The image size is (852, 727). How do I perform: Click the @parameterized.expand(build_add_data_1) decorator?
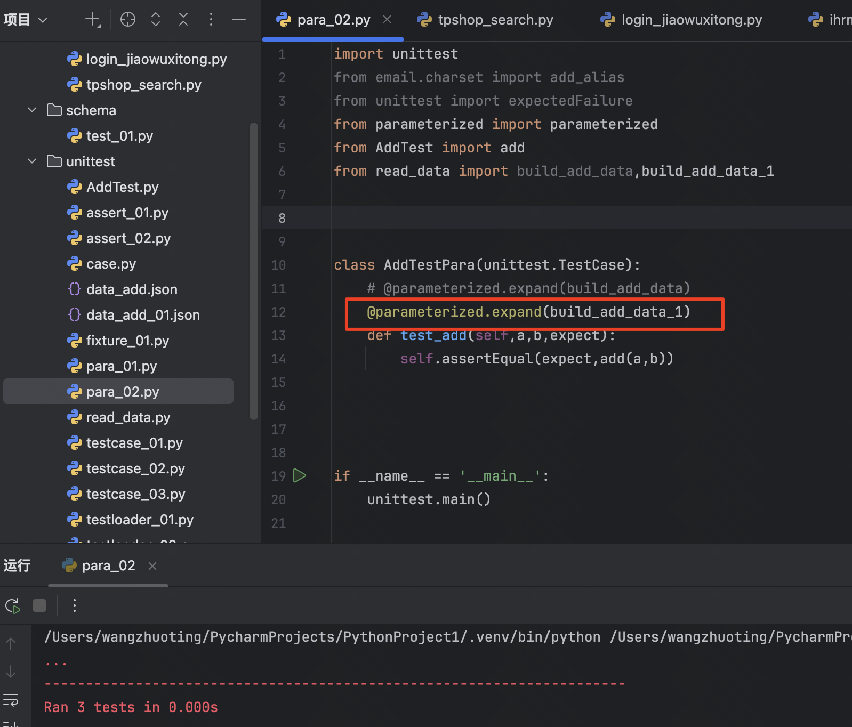click(x=528, y=312)
